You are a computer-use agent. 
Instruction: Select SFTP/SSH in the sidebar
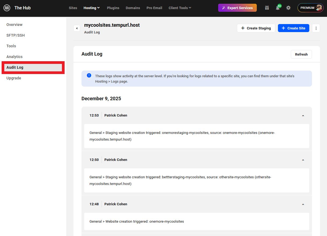pos(16,35)
